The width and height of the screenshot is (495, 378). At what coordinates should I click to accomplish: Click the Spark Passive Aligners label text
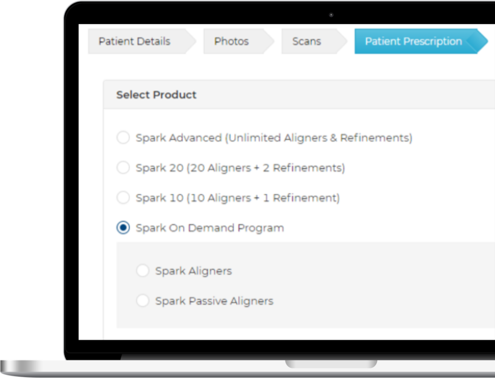[214, 301]
